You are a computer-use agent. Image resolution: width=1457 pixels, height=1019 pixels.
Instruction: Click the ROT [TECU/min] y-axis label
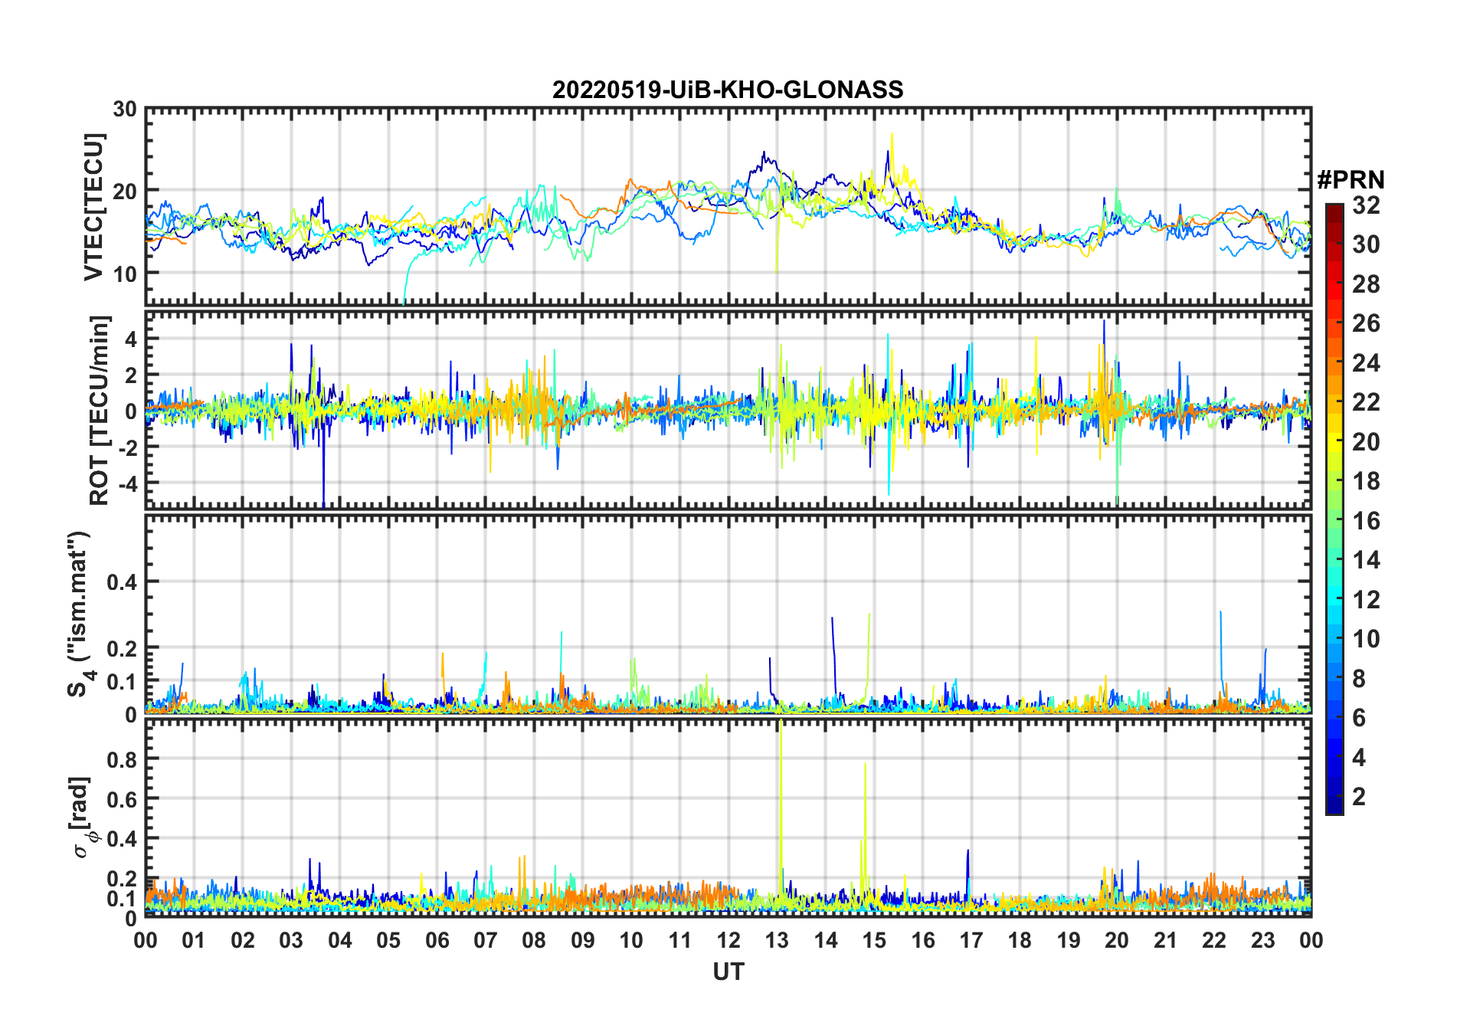(x=100, y=411)
